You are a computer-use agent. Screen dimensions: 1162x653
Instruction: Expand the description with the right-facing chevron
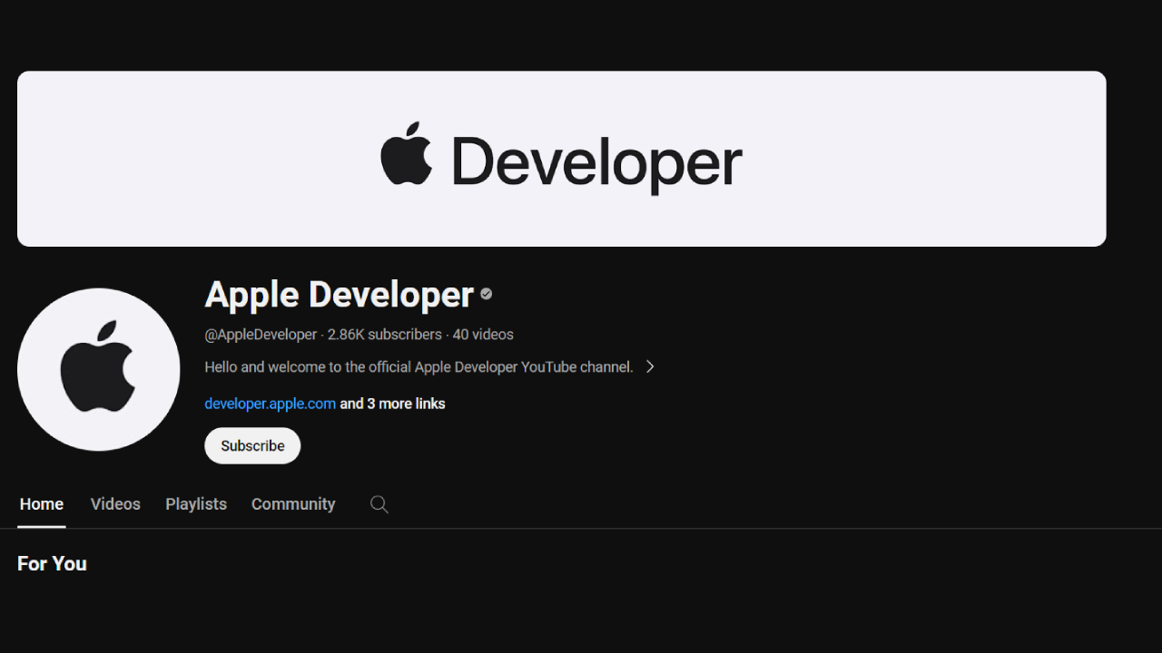pyautogui.click(x=650, y=366)
